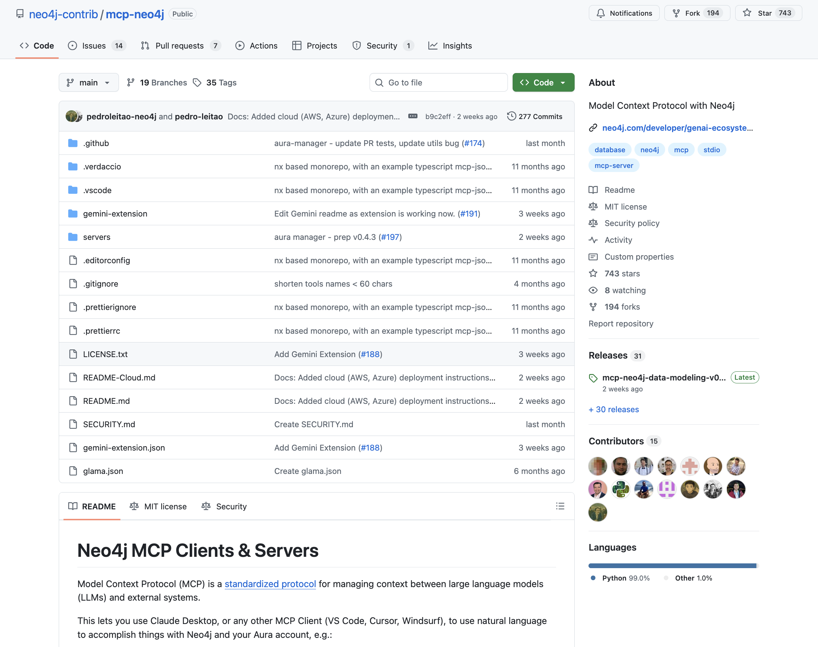
Task: Open the outline list icon on README header
Action: pyautogui.click(x=560, y=506)
